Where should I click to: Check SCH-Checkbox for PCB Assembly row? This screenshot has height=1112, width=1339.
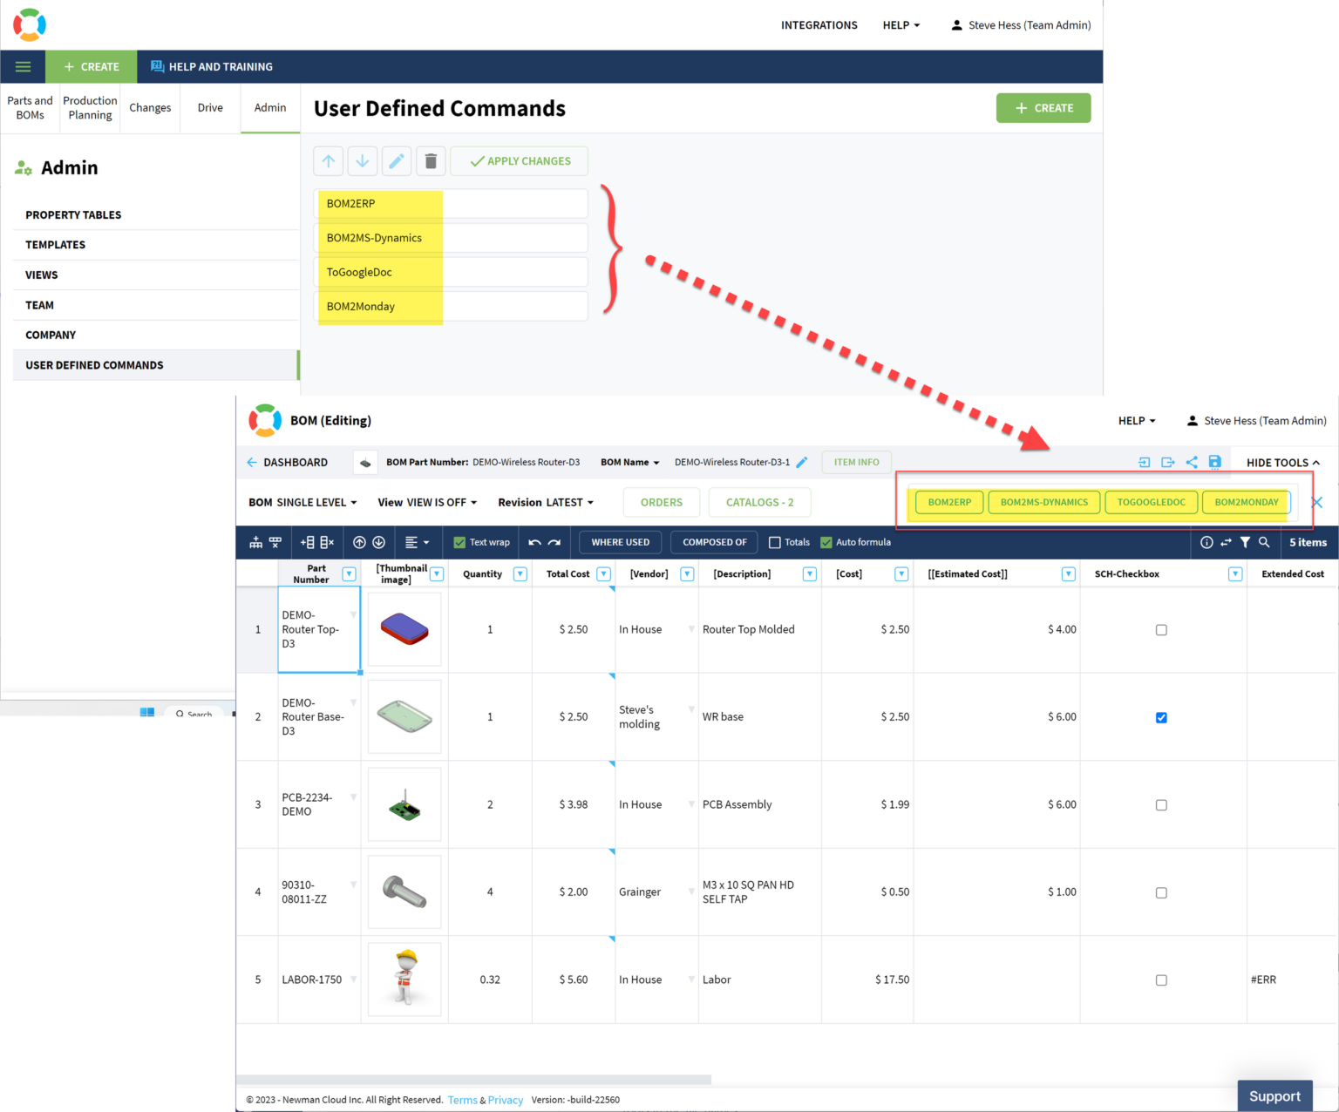click(x=1161, y=805)
